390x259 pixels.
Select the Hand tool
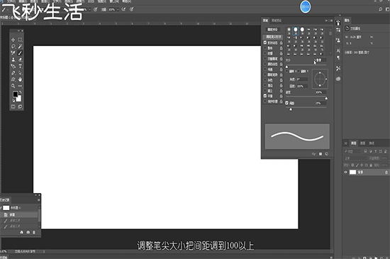click(x=20, y=79)
